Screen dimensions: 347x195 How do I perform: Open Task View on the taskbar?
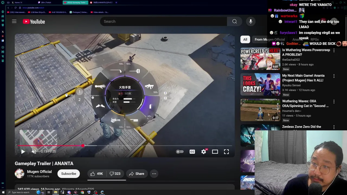coord(49,192)
